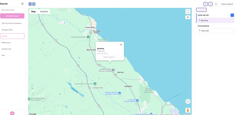Click the Create board button
Image resolution: width=236 pixels, height=115 pixels.
[x=12, y=16]
